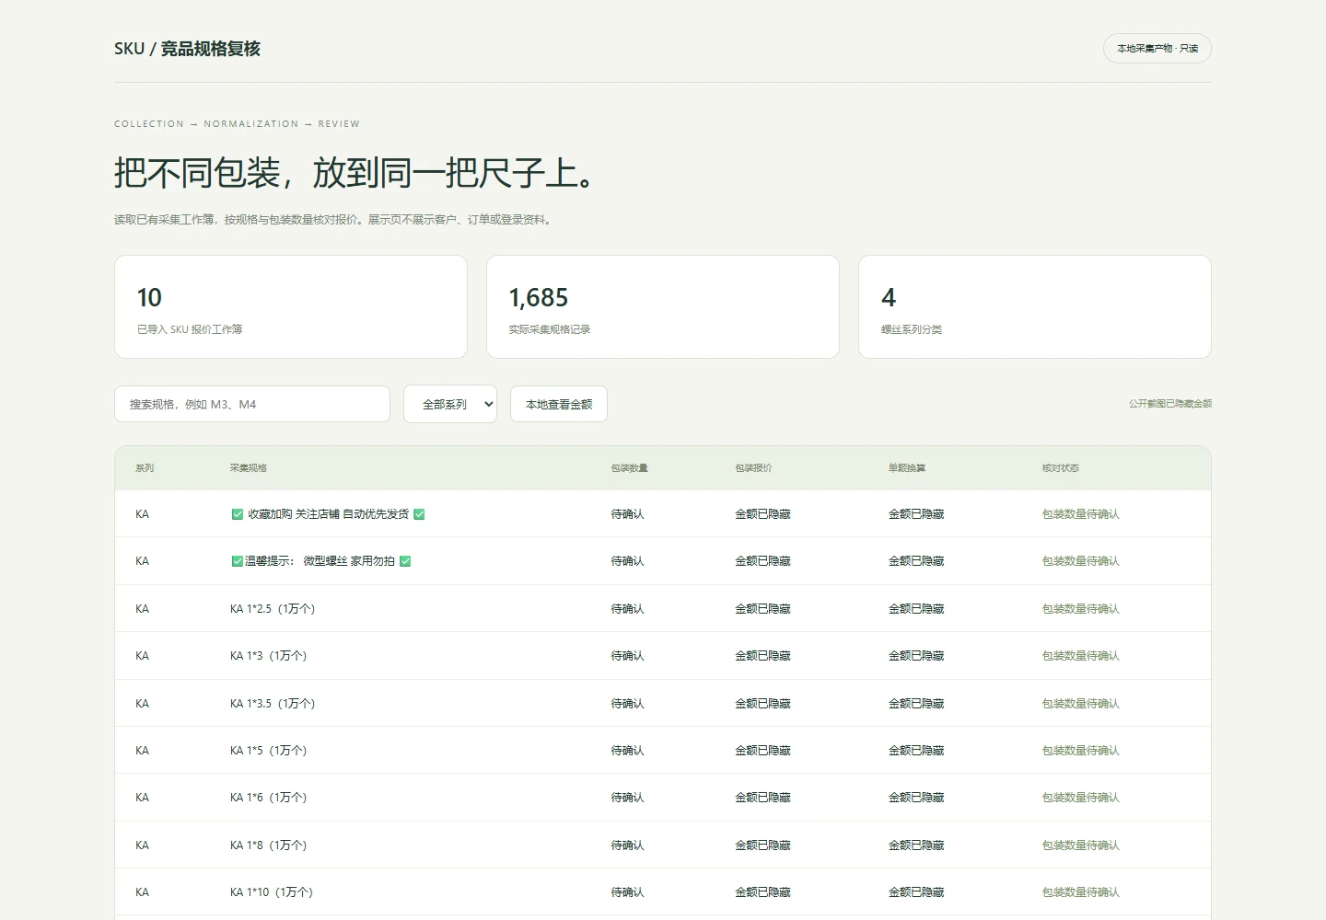
Task: Click the 公开截图已隐藏金额 note
Action: click(1170, 404)
